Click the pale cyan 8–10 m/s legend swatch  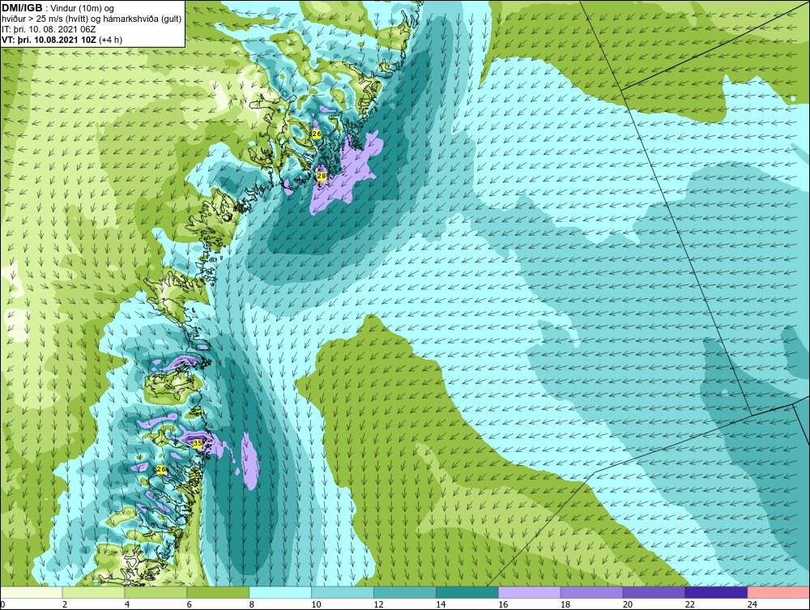(280, 592)
